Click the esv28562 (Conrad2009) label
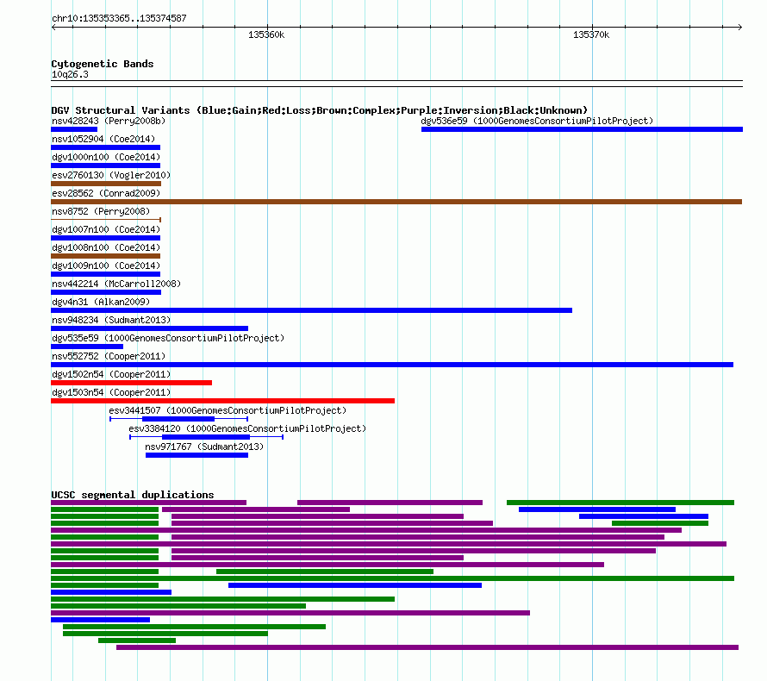Viewport: 767px width, 681px height. pos(106,193)
